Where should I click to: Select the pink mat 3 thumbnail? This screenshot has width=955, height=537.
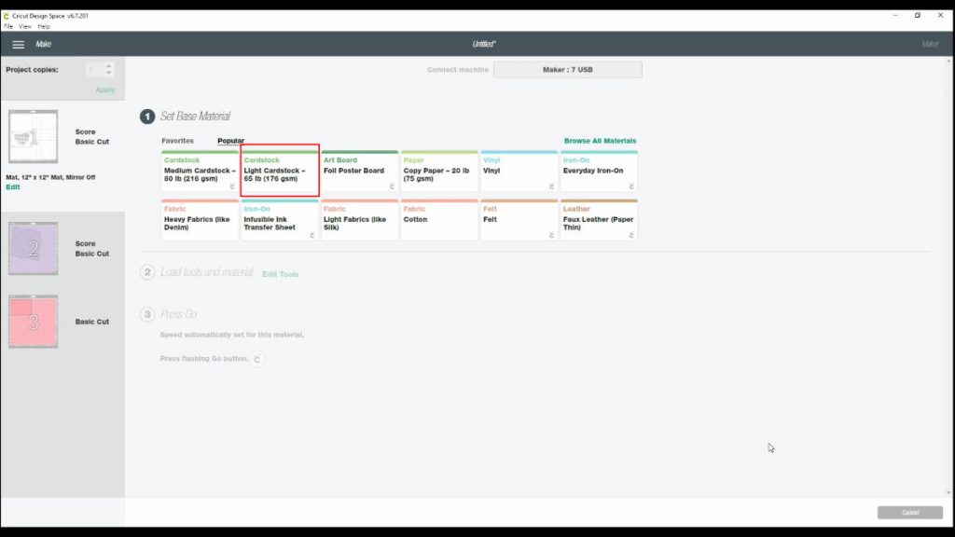(x=34, y=322)
